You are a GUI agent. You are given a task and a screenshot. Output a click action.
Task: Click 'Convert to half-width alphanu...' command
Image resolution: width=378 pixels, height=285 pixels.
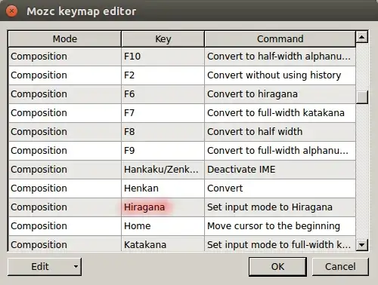click(280, 57)
